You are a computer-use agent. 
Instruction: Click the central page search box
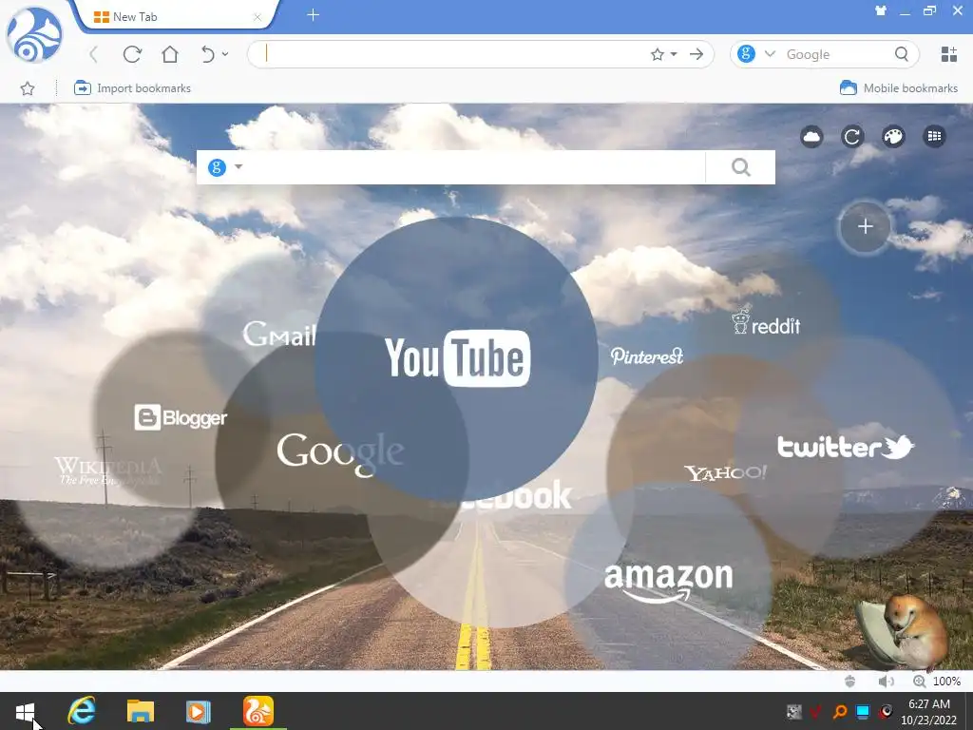point(475,167)
